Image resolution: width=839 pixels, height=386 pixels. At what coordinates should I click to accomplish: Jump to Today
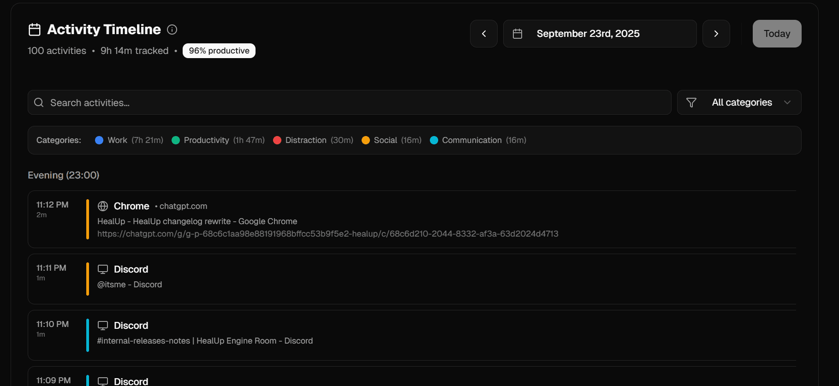[777, 34]
